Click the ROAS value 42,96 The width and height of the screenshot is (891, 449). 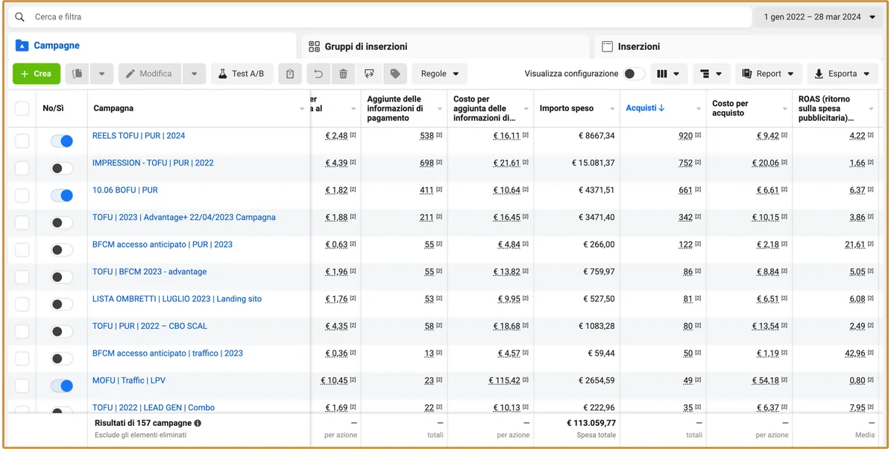click(854, 354)
